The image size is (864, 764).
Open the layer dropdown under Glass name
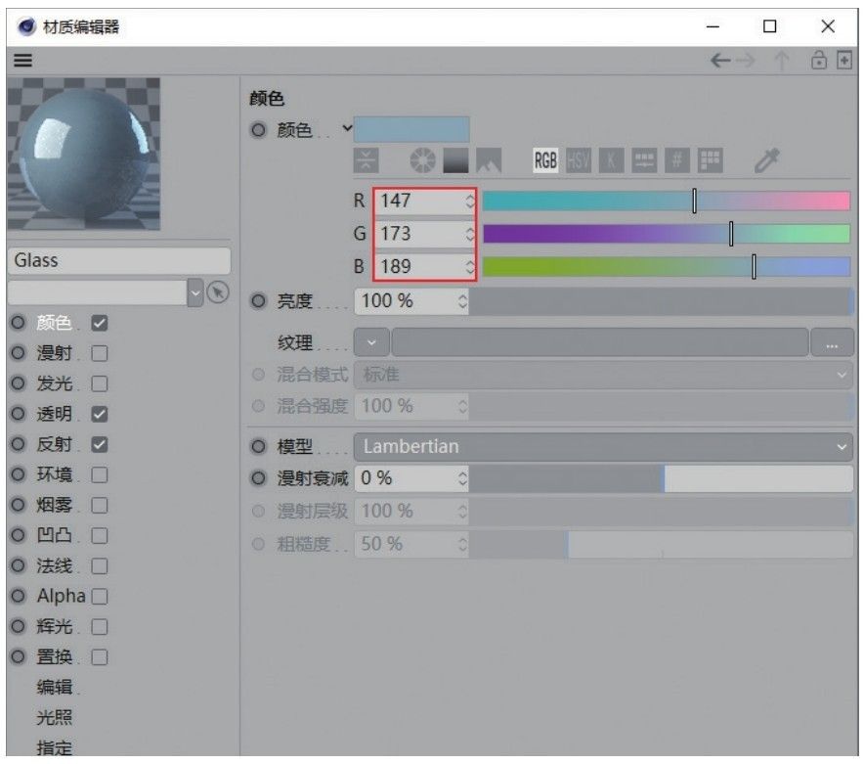195,292
